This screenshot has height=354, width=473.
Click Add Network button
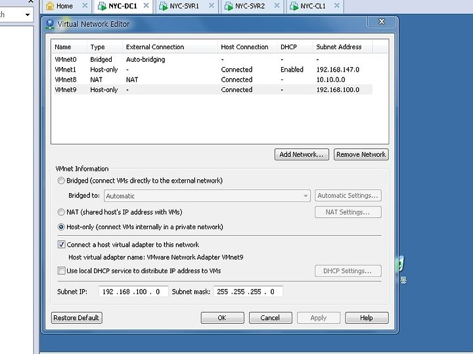[x=302, y=154]
